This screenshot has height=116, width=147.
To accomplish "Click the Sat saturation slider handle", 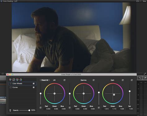I will pyautogui.click(x=130, y=91).
